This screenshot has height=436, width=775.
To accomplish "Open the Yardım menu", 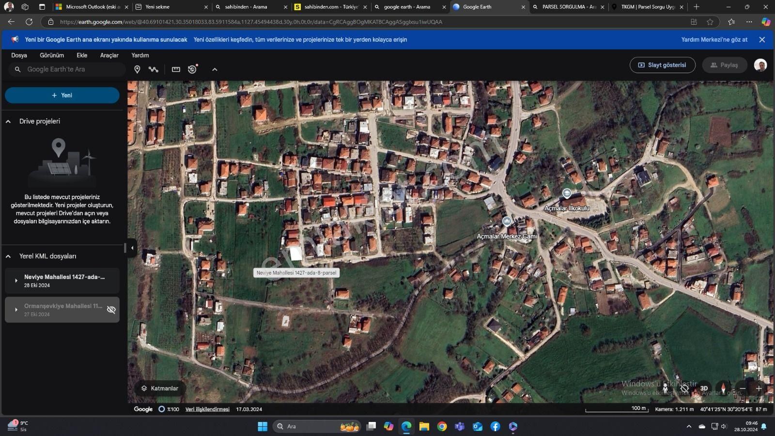I will 140,55.
